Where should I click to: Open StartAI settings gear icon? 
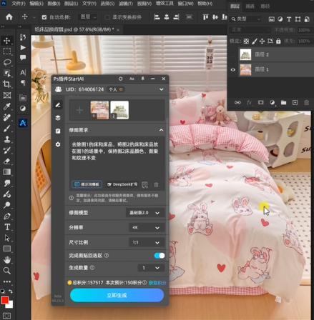pos(58,144)
